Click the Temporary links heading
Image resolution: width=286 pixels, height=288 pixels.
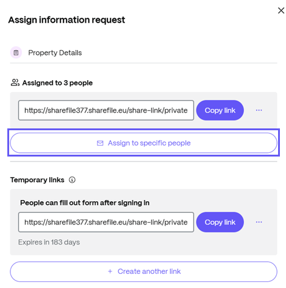(37, 180)
